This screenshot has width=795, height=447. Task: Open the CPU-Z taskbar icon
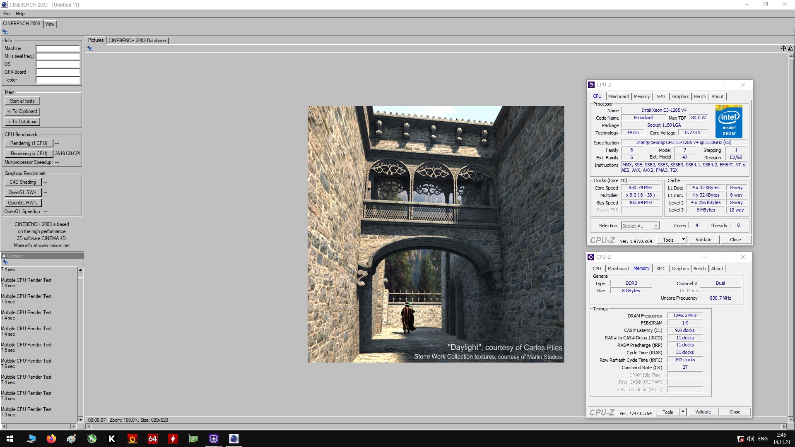pos(214,439)
